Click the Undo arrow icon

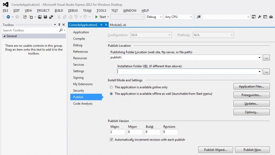(76, 17)
